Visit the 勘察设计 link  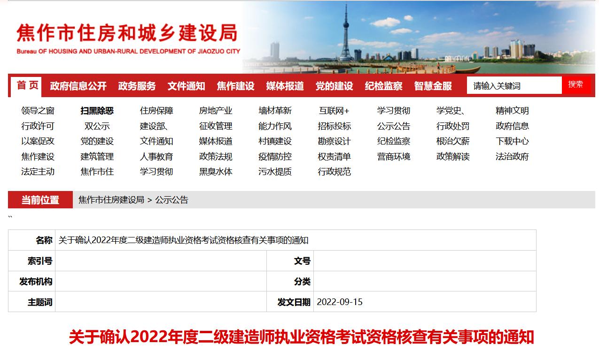(335, 141)
